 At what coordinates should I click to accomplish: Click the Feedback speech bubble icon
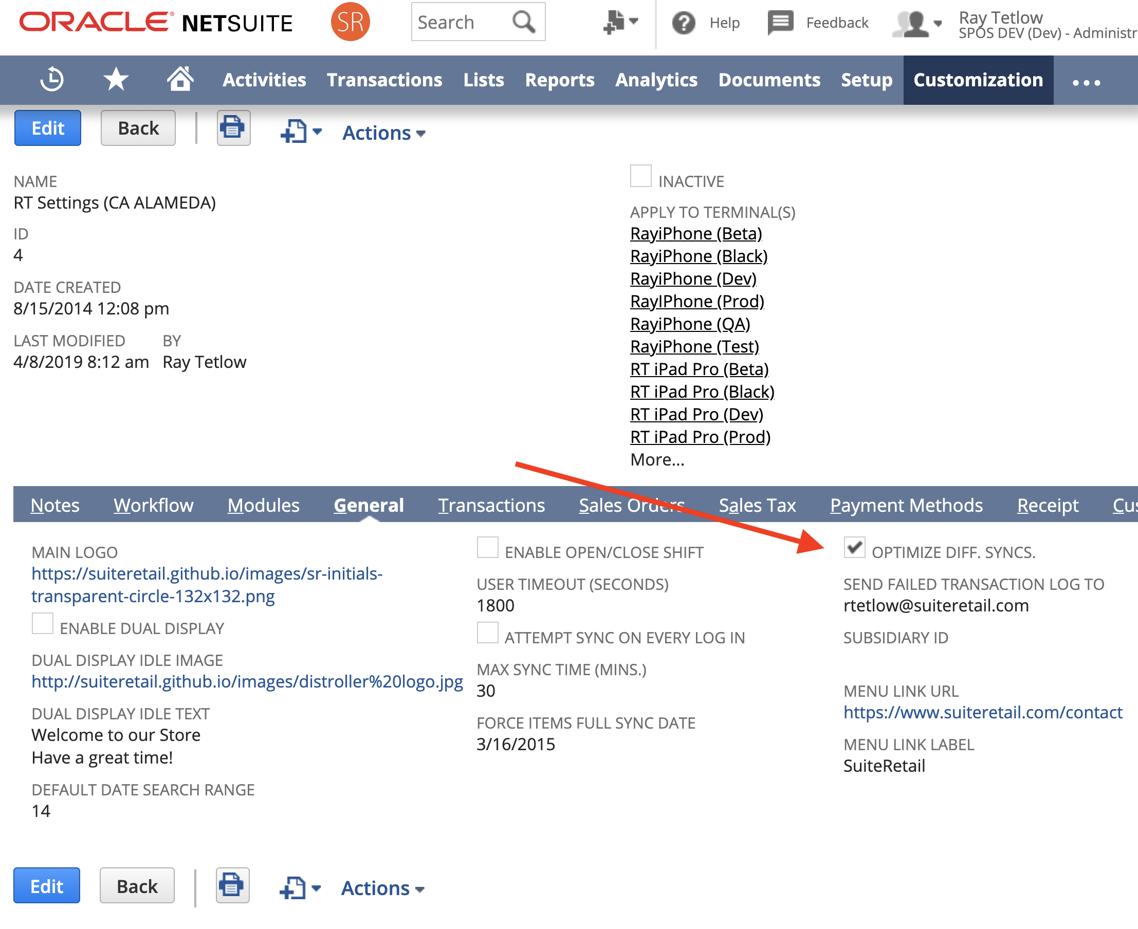click(x=780, y=23)
